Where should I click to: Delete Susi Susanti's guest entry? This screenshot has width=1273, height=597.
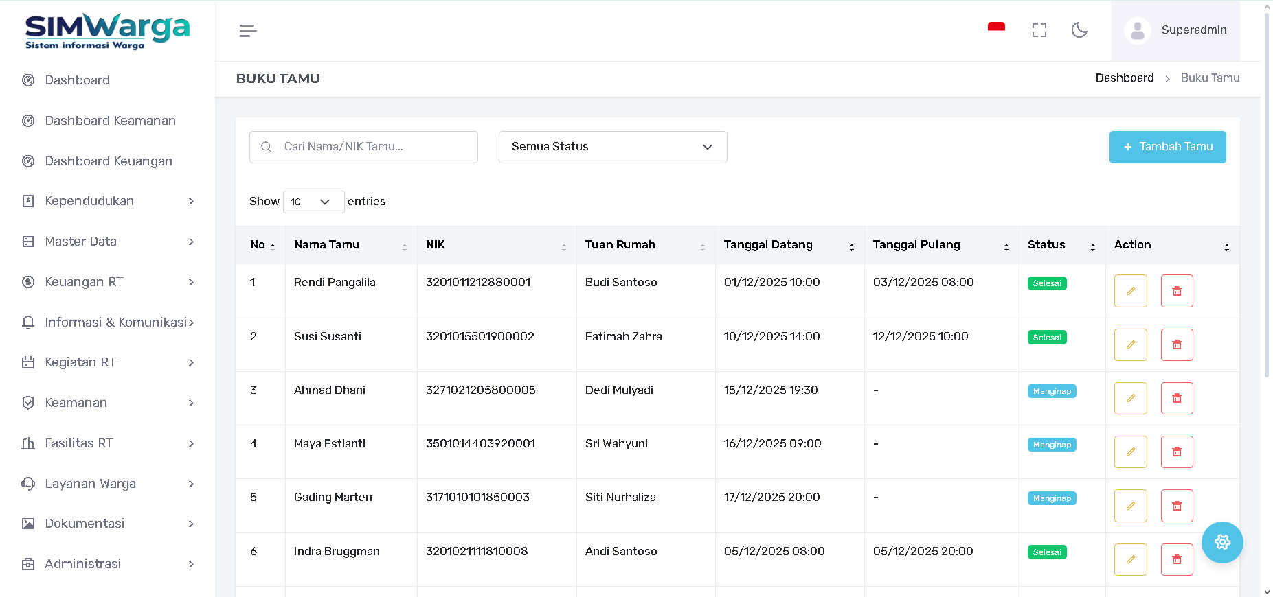(x=1176, y=344)
